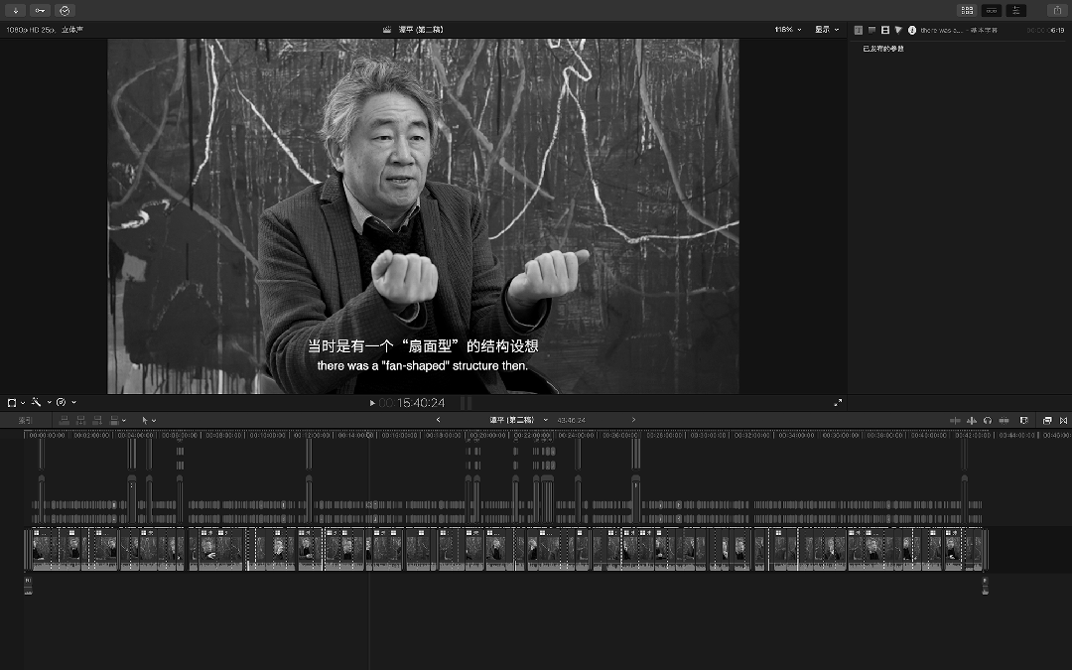The image size is (1072, 670).
Task: Enable snapping with the magnet icon
Action: click(1005, 420)
